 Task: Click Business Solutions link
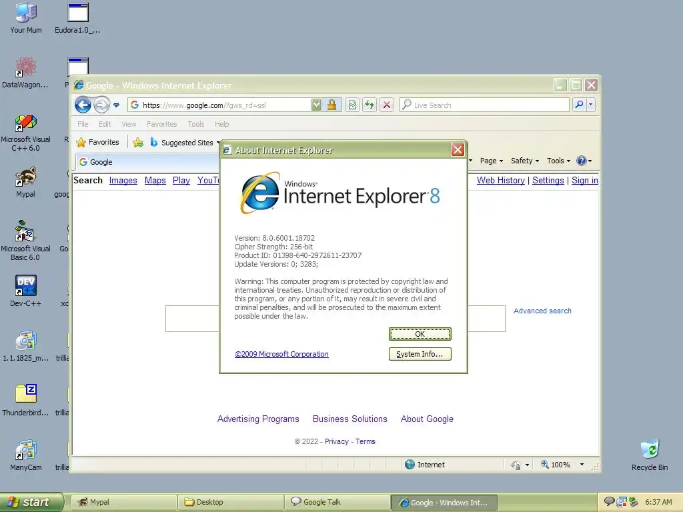[350, 419]
